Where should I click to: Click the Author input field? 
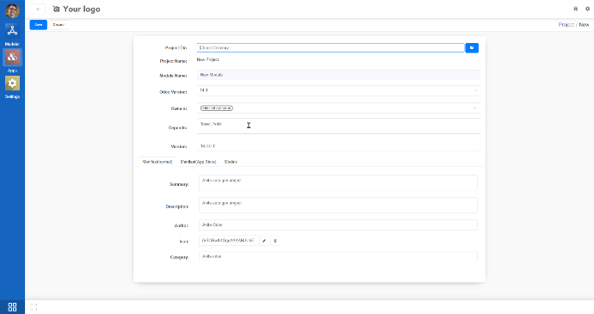pyautogui.click(x=338, y=225)
